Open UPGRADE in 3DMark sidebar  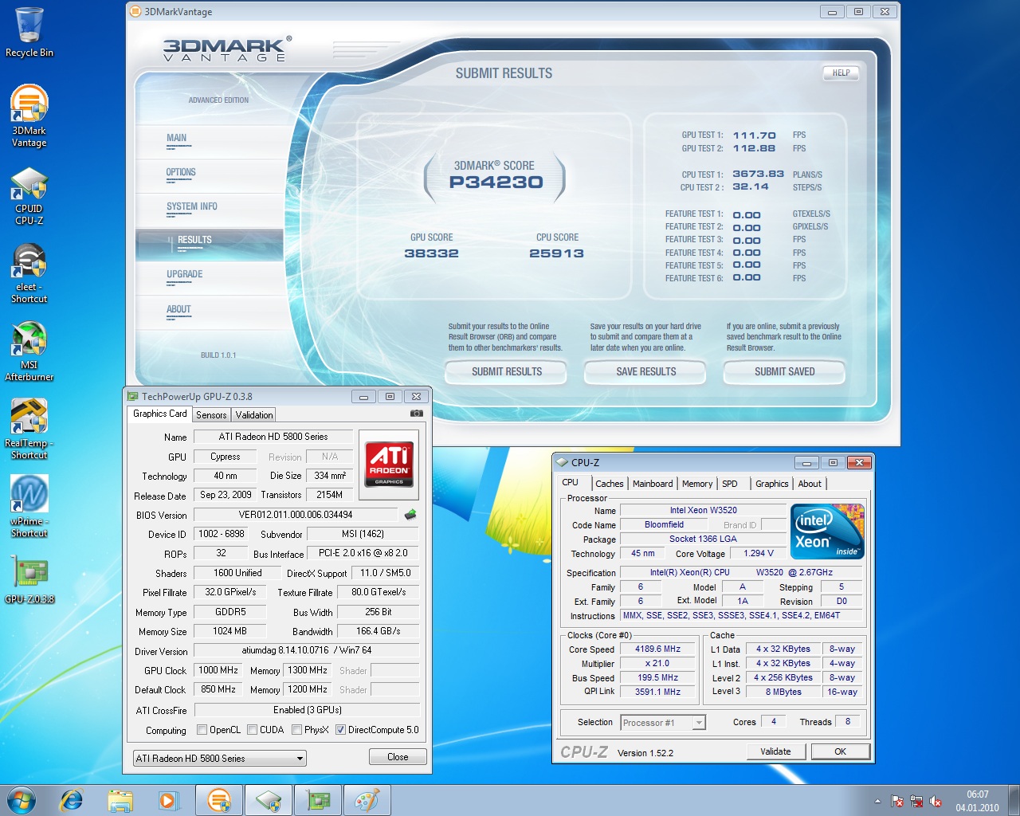pyautogui.click(x=210, y=277)
